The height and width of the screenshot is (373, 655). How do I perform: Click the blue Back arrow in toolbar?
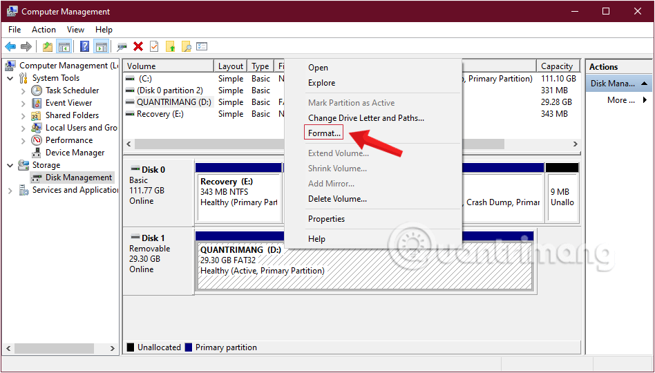point(10,46)
